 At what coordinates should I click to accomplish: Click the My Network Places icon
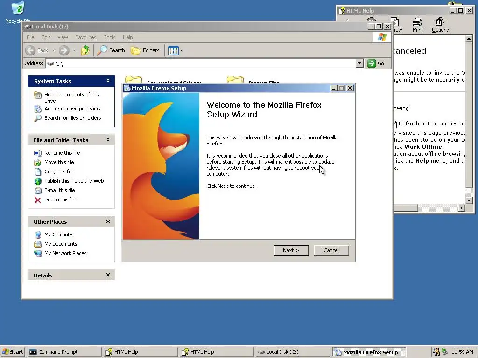38,253
